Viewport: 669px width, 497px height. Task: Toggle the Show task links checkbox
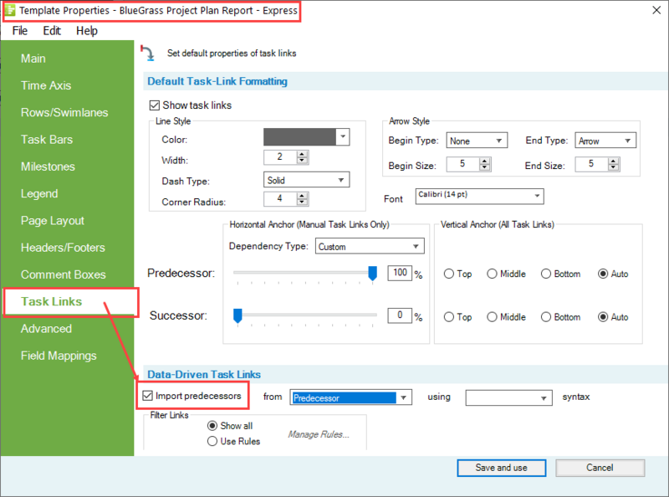point(155,105)
